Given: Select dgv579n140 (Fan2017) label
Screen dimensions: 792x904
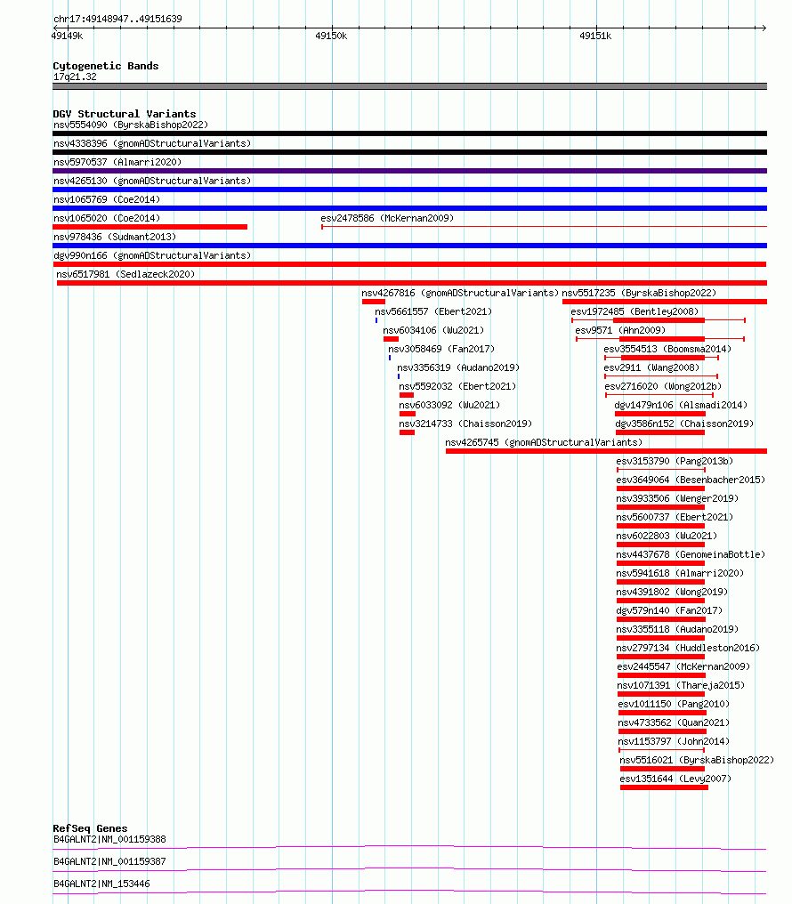Looking at the screenshot, I should [x=669, y=610].
